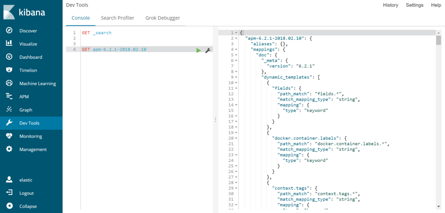Image resolution: width=445 pixels, height=213 pixels.
Task: Click scrollbar up arrow in output
Action: coord(438,33)
